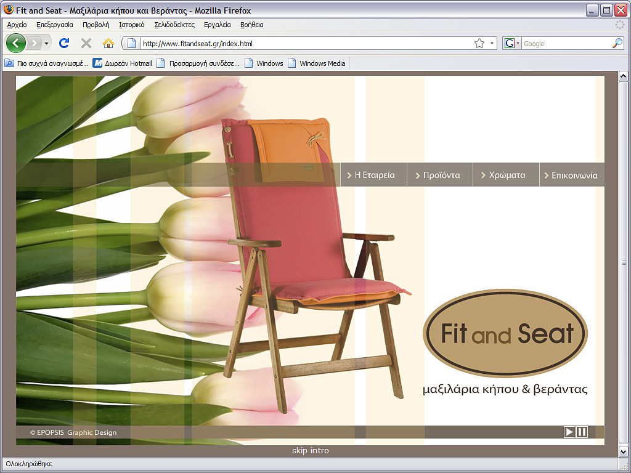This screenshot has height=473, width=631.
Task: Go to the Η Εταιρεία page
Action: (x=374, y=175)
